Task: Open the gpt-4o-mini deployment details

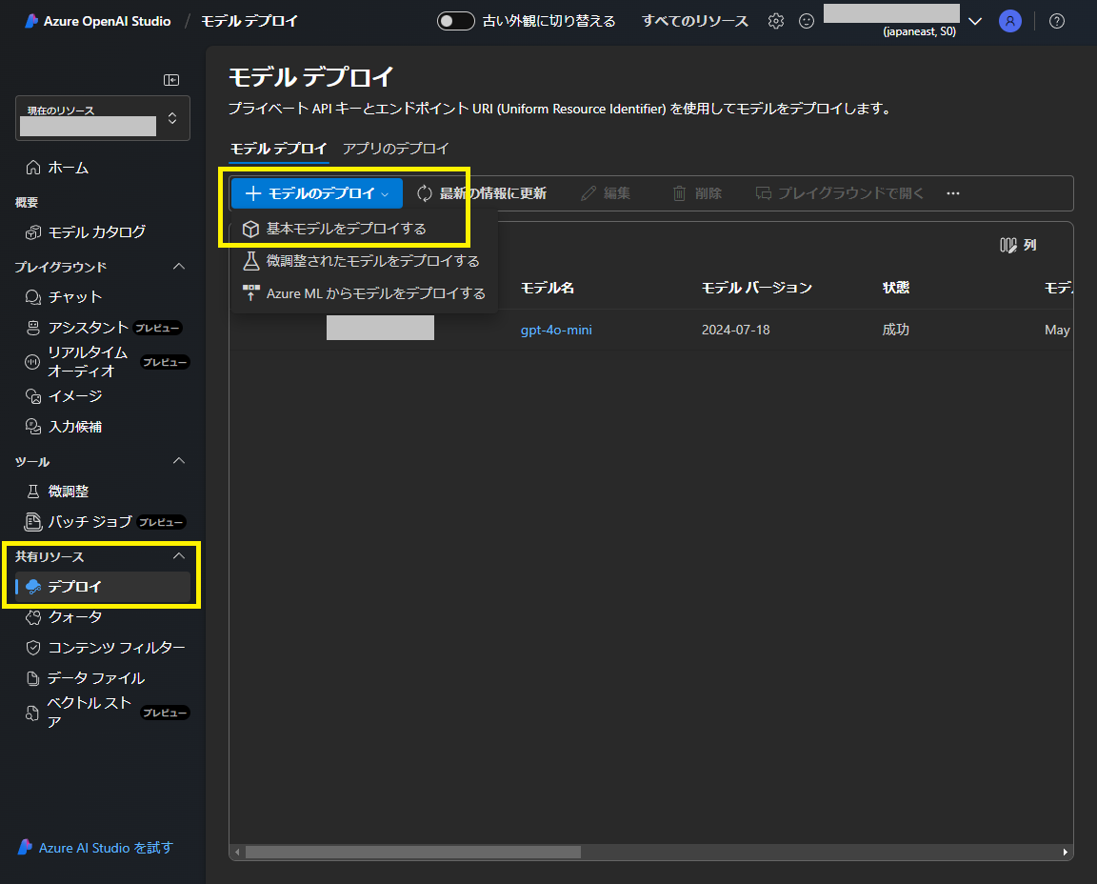Action: 556,329
